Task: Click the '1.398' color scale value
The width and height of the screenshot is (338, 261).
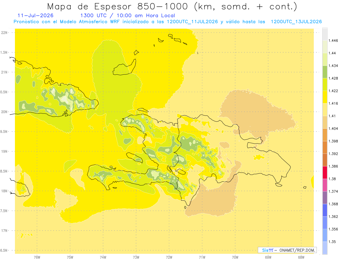Action: click(333, 141)
